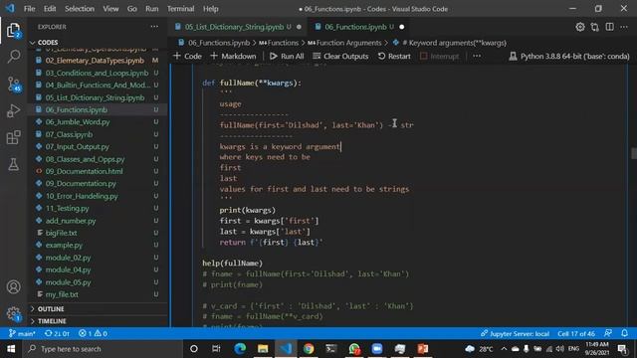
Task: Open Explorer more actions ellipsis
Action: click(x=154, y=27)
